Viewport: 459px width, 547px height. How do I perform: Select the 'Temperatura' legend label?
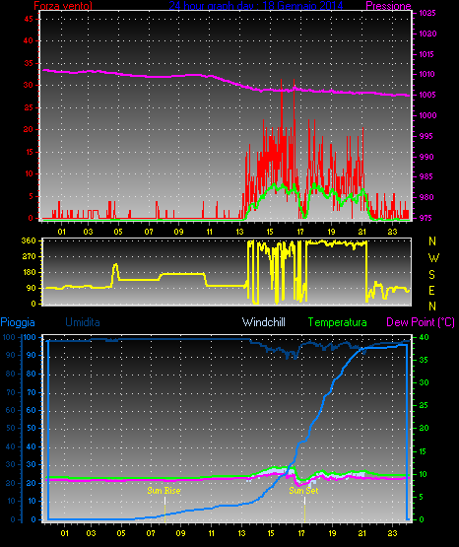click(x=338, y=322)
